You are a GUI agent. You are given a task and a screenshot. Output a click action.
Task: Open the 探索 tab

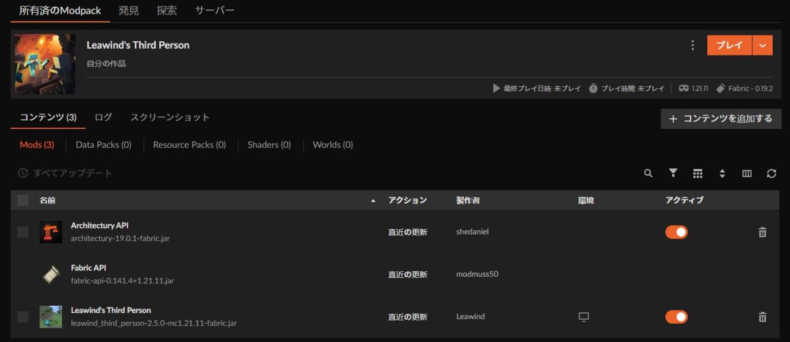point(167,10)
